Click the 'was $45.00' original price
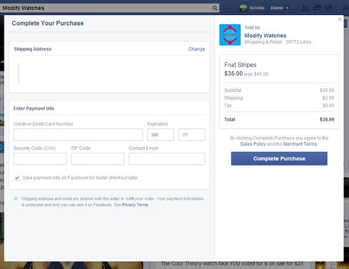Viewport: 349px width, 269px height. pos(256,74)
